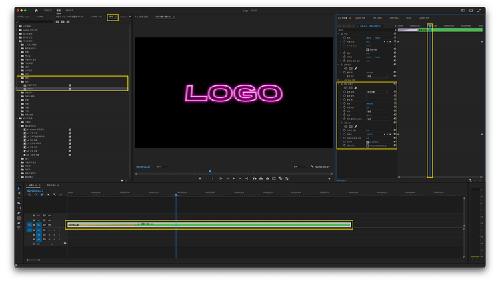Viewport: 500px width, 281px height.
Task: Select 기본 3D effect in the Effects list
Action: 30,89
